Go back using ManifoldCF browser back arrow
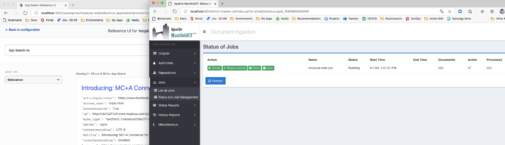This screenshot has height=145, width=505. tap(155, 11)
